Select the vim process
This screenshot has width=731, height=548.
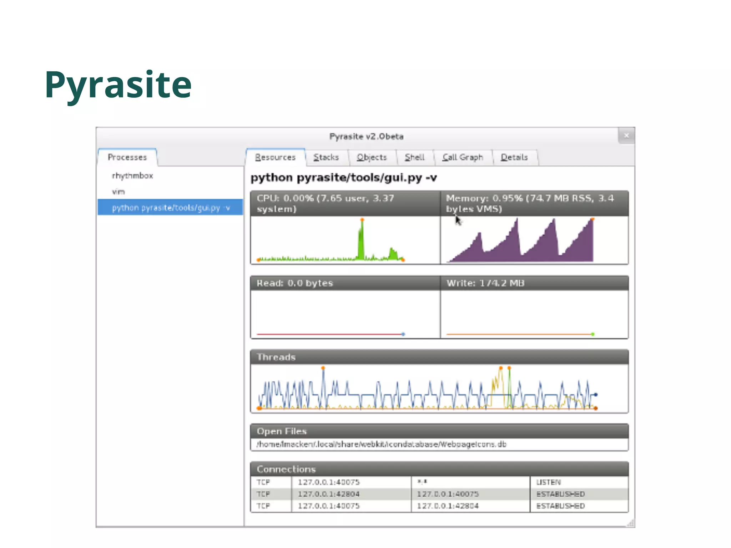pos(119,192)
